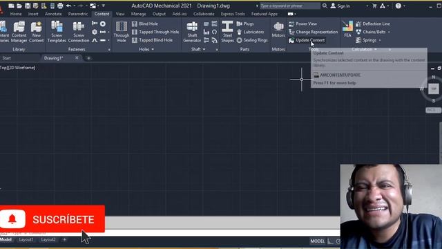
Task: Click the Plot printer icon in quick access toolbar
Action: [x=60, y=6]
